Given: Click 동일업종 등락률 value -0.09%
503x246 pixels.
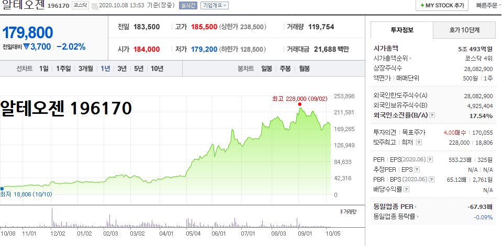Looking at the screenshot, I should pyautogui.click(x=483, y=217).
